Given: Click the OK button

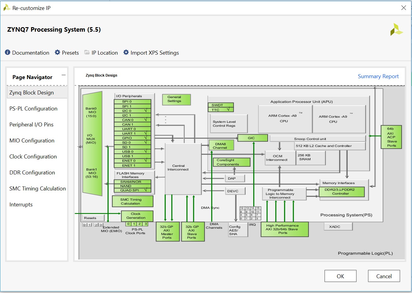Looking at the screenshot, I should (340, 276).
